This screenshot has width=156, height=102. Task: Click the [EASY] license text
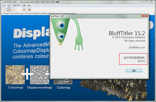141,61
